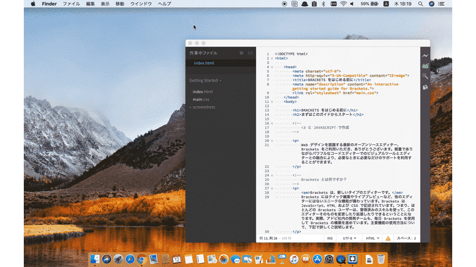Open the Finder menu
This screenshot has width=476, height=267.
[x=49, y=4]
